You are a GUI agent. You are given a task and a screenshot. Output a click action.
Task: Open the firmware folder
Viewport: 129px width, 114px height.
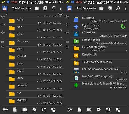[35, 43]
